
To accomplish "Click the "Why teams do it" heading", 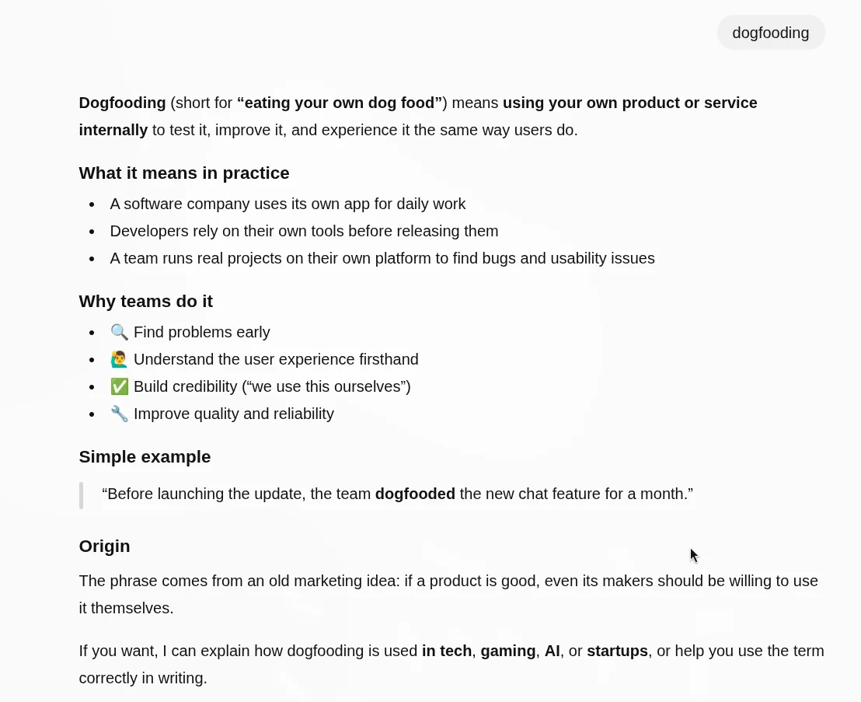I will point(145,301).
